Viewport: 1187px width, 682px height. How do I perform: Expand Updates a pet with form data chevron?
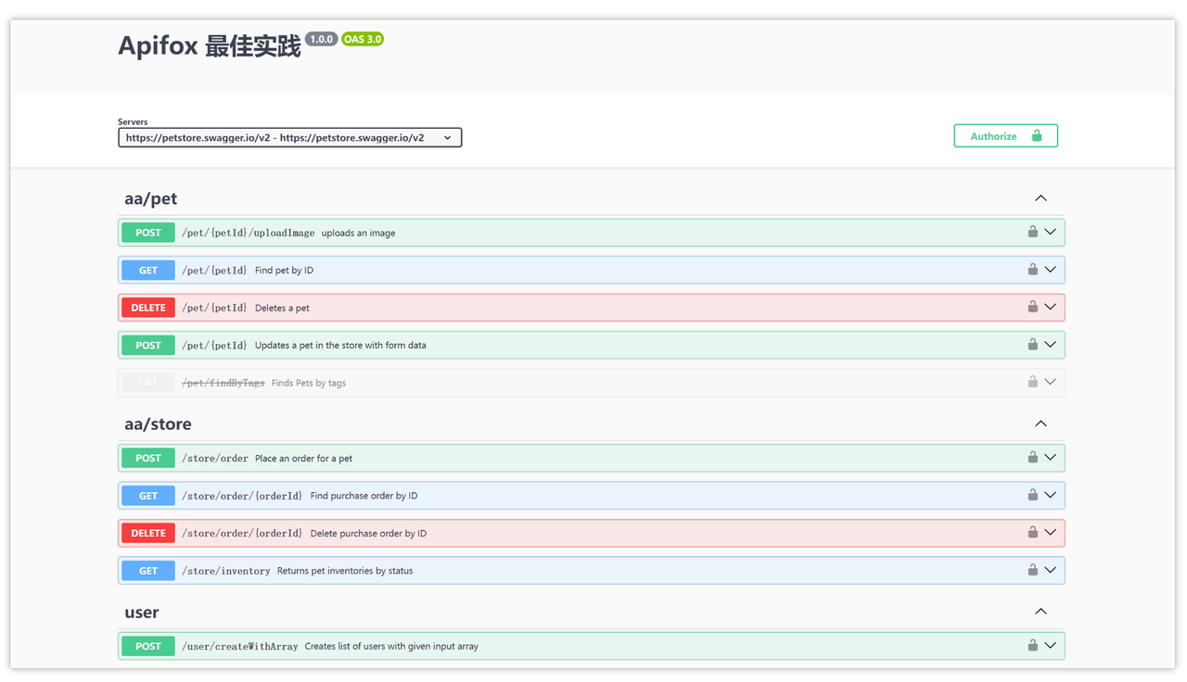(x=1051, y=345)
